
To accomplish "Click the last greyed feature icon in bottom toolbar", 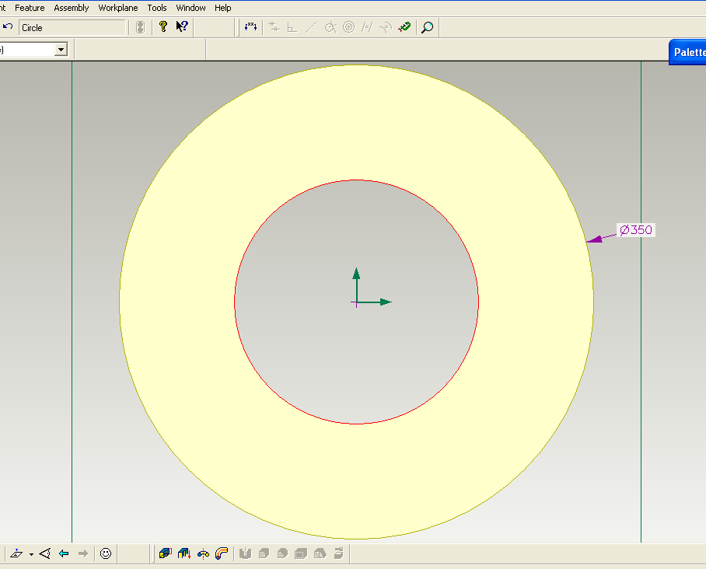I will pyautogui.click(x=338, y=553).
